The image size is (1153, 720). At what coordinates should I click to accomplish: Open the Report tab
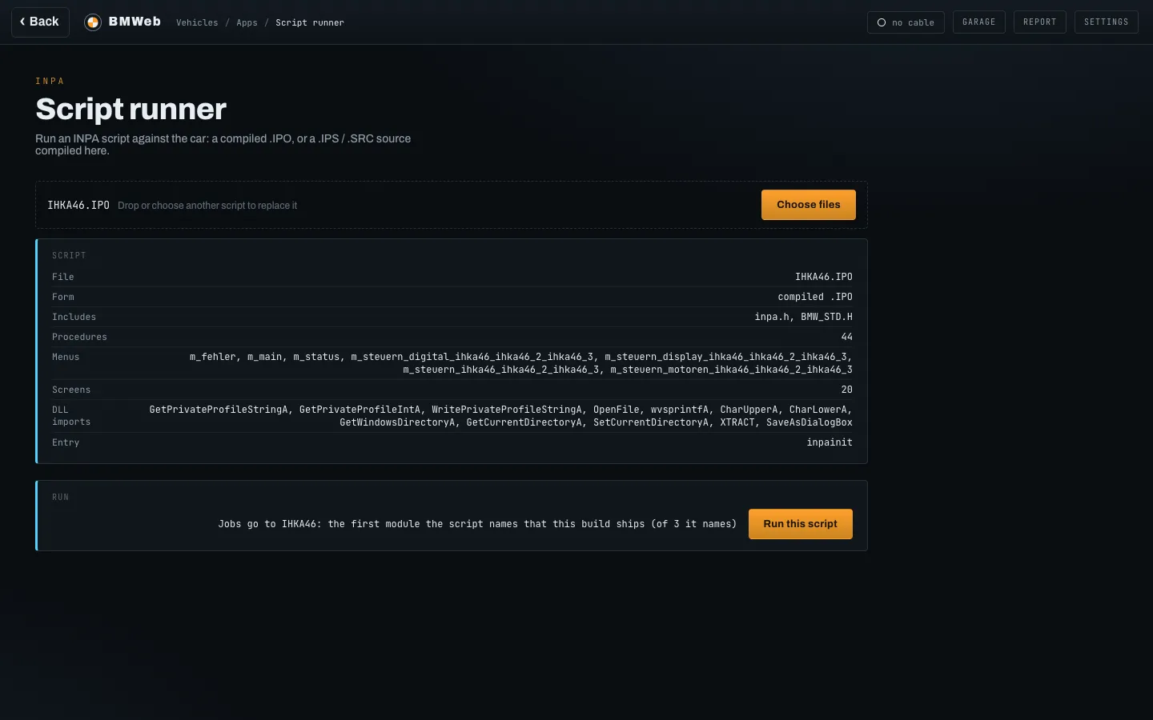[x=1039, y=22]
